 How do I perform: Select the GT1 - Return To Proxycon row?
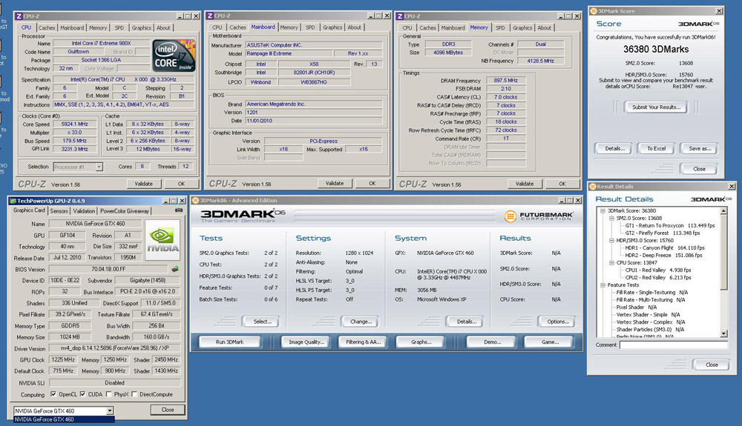(669, 226)
